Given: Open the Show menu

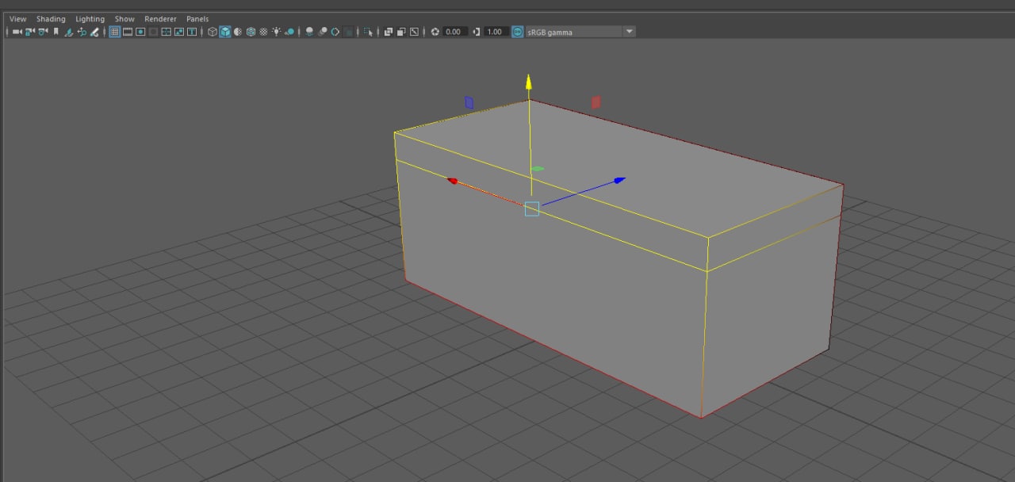Looking at the screenshot, I should tap(124, 19).
